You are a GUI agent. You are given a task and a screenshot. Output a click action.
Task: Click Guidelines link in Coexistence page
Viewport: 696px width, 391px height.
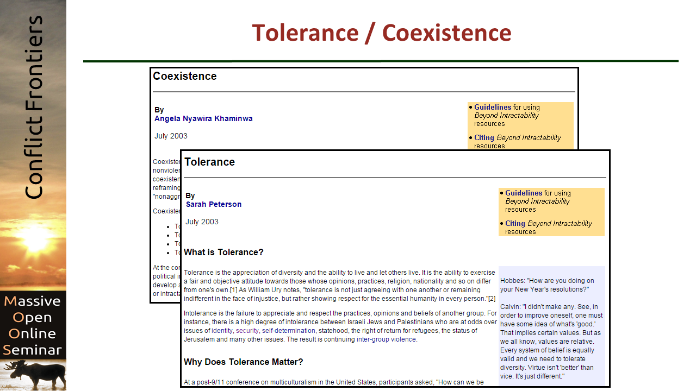(492, 107)
